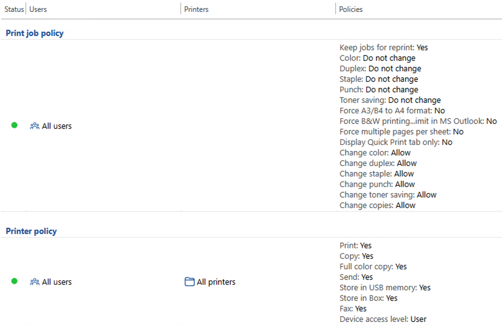Click the Policies column header
Screen dimensions: 502x325
350,9
